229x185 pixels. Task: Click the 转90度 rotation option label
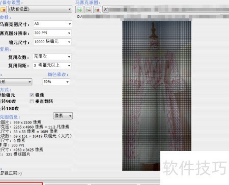tap(8, 101)
